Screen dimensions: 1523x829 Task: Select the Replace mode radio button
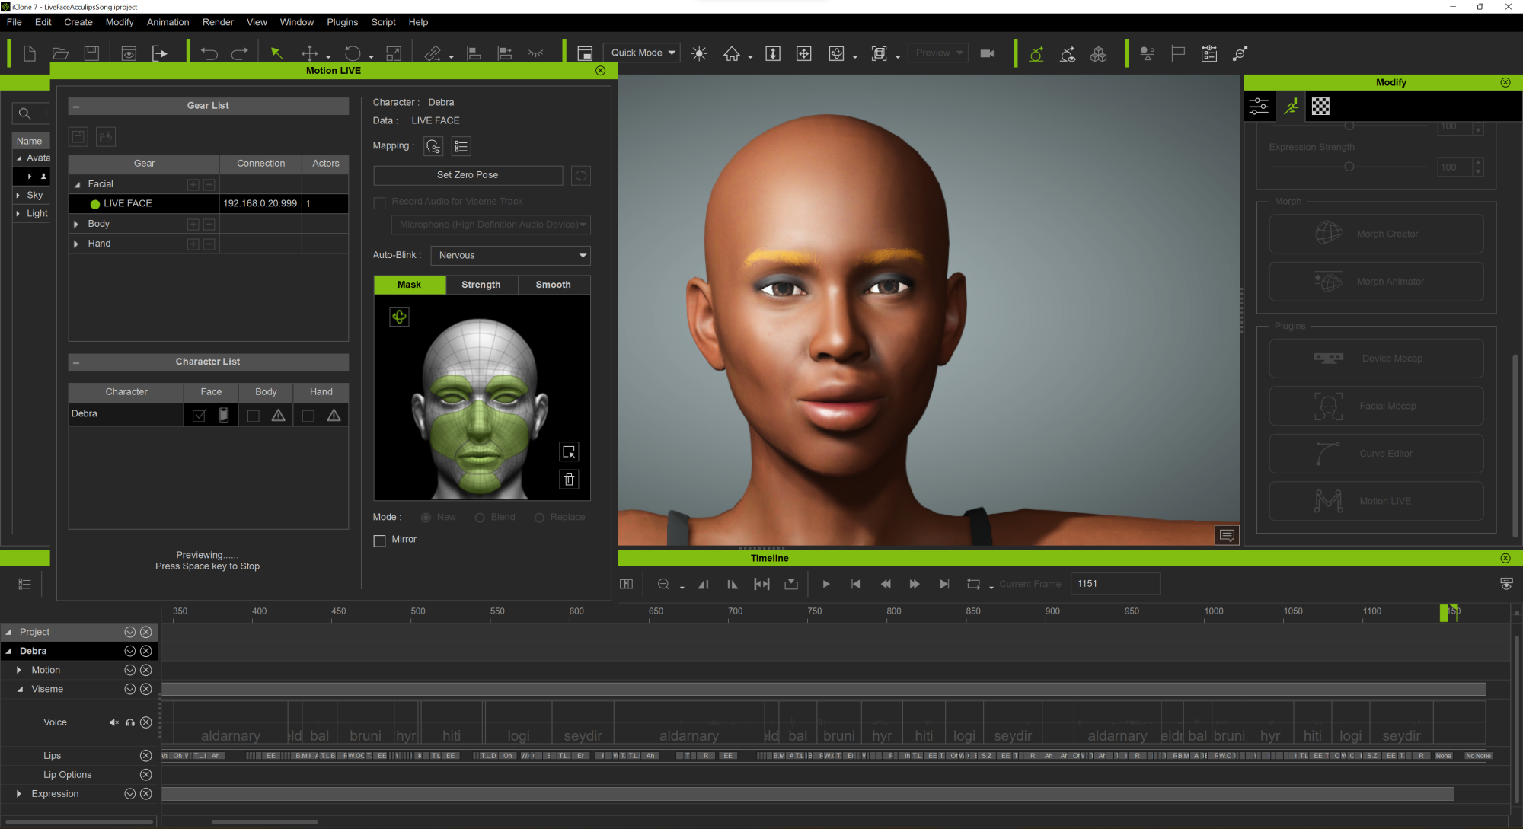(539, 518)
